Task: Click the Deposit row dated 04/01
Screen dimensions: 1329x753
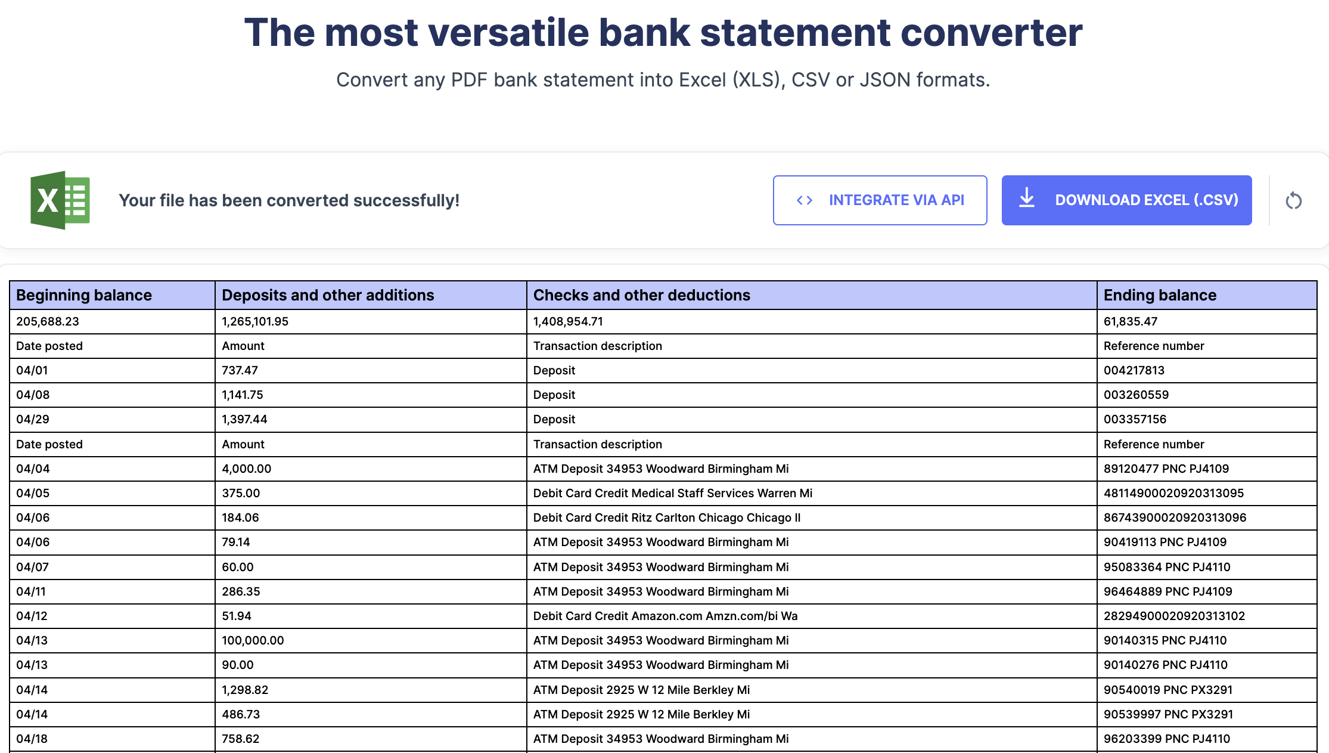Action: [554, 370]
